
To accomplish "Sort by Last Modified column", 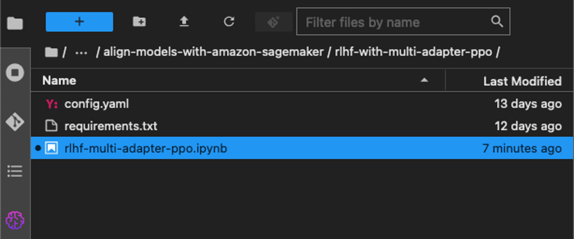I will pyautogui.click(x=522, y=81).
